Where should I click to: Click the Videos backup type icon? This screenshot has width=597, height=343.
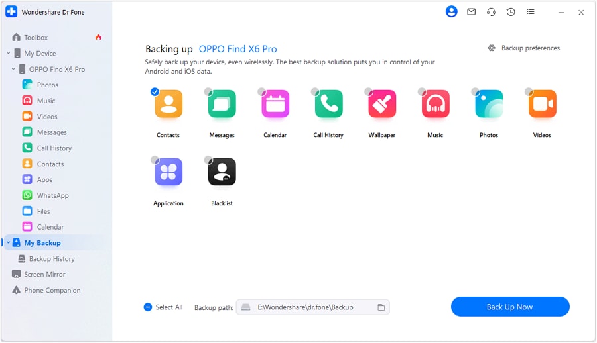click(x=542, y=104)
